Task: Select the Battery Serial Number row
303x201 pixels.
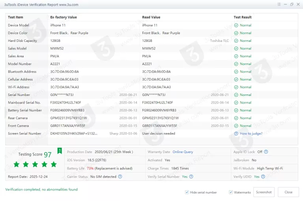Action: (25, 110)
